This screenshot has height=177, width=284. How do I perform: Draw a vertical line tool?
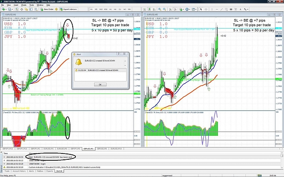click(x=212, y=9)
